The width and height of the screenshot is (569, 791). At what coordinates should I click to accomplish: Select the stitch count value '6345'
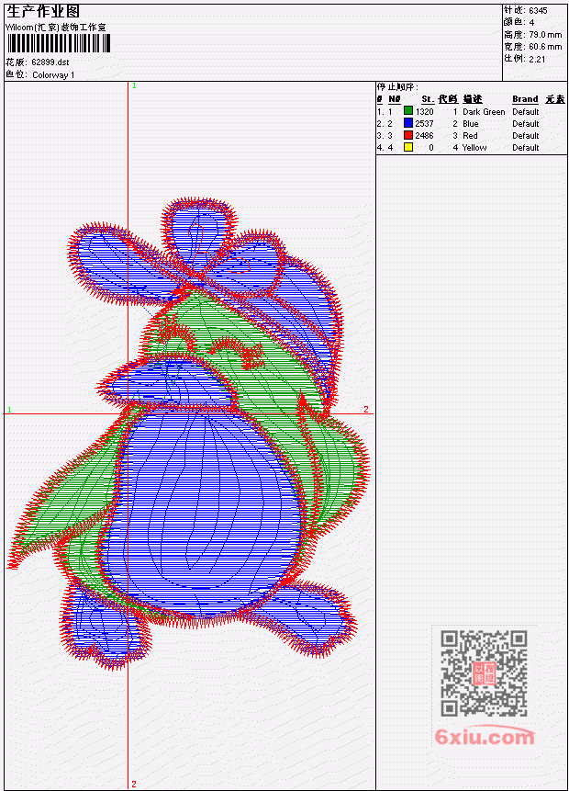coord(538,11)
